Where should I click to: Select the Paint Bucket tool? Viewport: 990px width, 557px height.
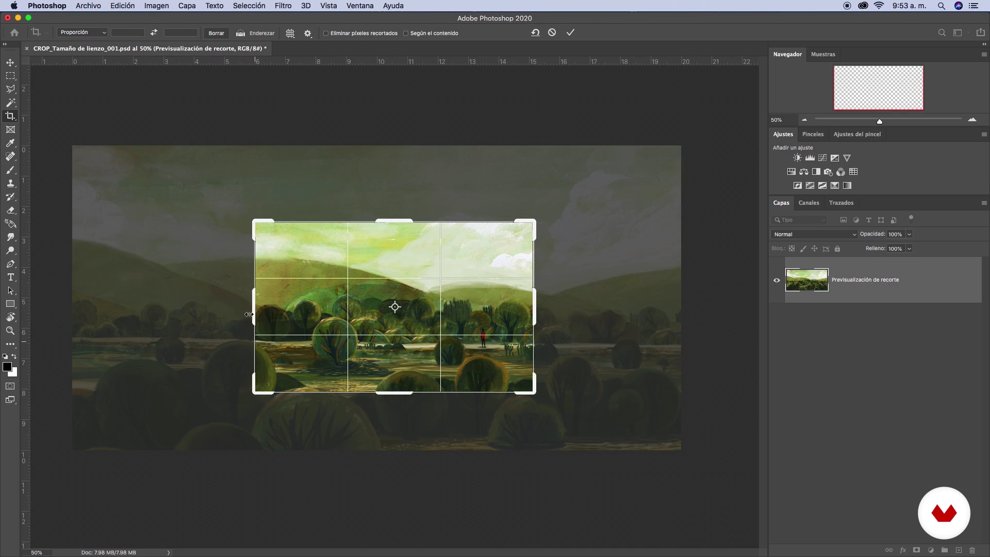(10, 223)
